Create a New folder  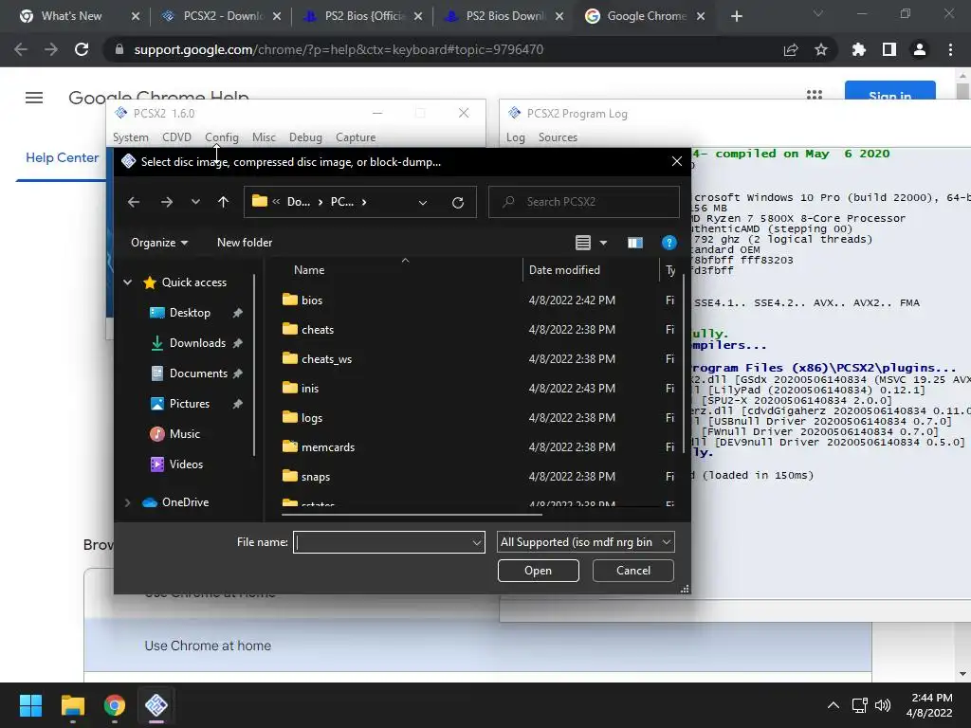(x=245, y=243)
